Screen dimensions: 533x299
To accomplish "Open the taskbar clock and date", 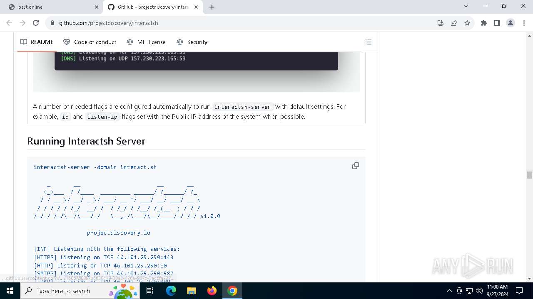I will coord(498,291).
